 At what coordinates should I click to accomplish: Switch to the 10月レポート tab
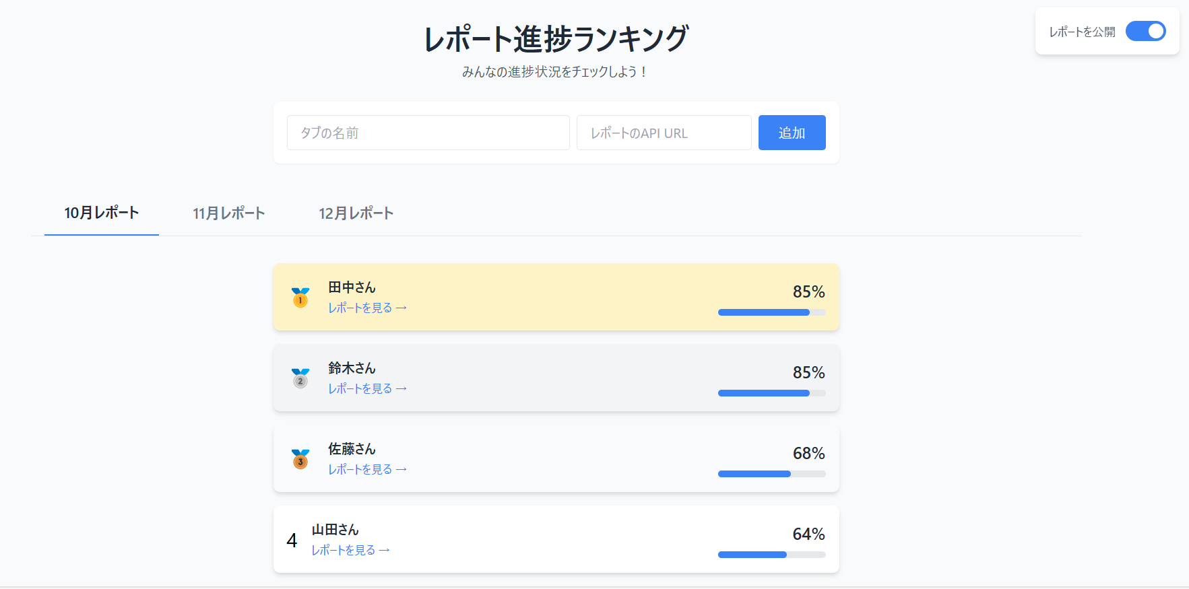pos(102,213)
